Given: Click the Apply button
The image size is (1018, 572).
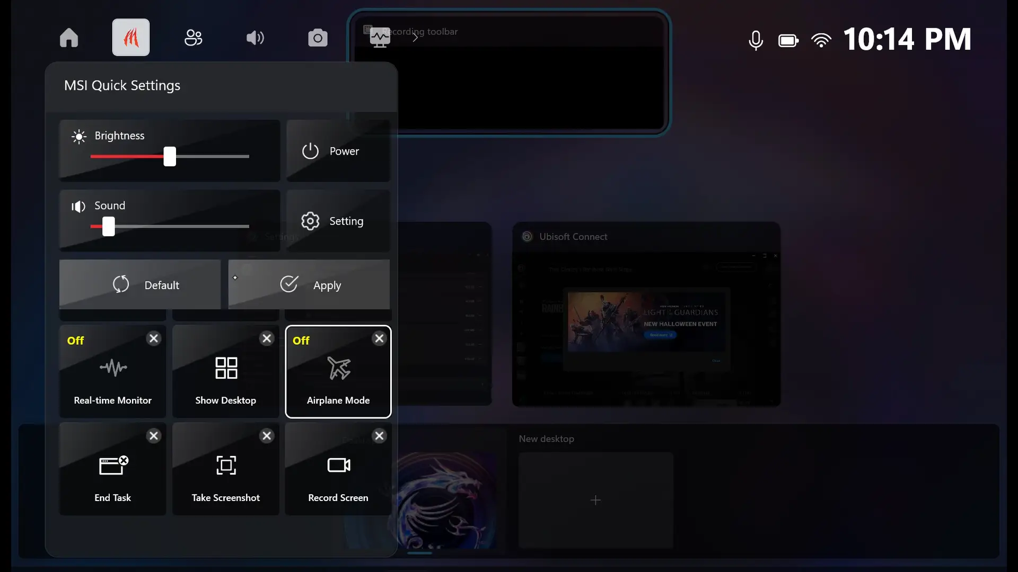Looking at the screenshot, I should tap(309, 285).
